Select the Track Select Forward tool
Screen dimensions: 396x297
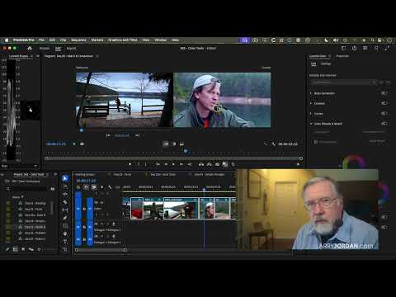(65, 186)
